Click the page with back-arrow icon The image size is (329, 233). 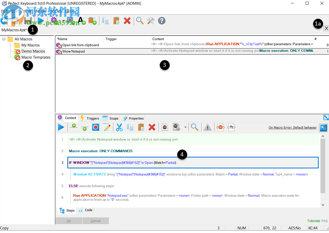pos(231,127)
